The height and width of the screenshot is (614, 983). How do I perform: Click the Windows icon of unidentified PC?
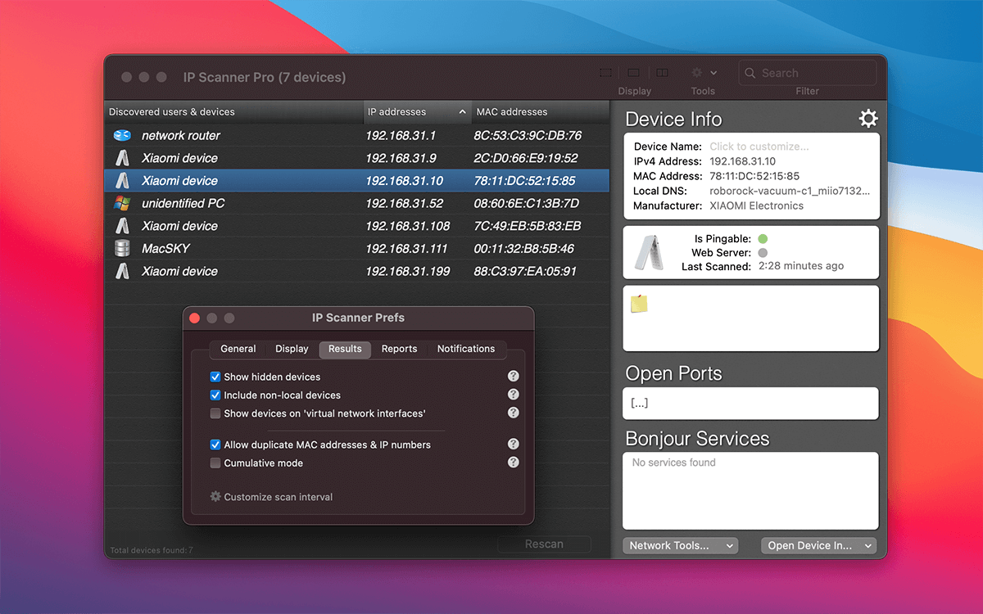tap(122, 203)
